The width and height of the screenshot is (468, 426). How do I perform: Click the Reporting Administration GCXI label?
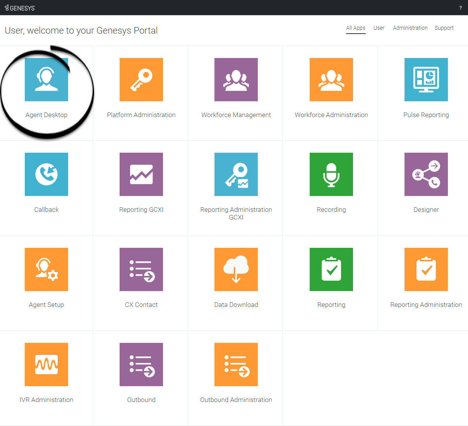[x=236, y=213]
